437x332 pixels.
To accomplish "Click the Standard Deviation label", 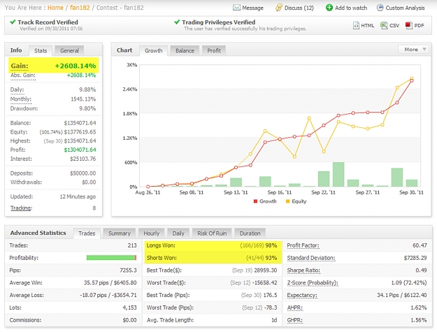I will (311, 258).
